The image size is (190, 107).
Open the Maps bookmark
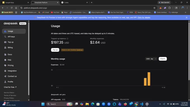[64, 12]
